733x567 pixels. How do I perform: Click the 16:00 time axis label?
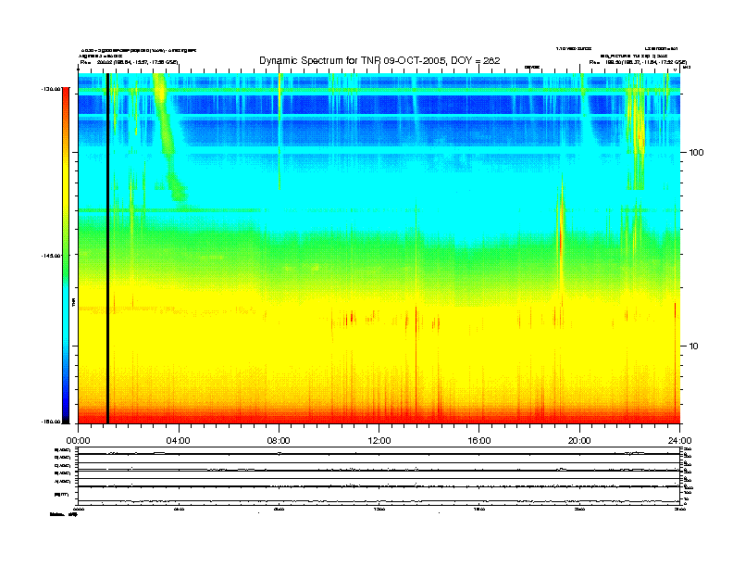(x=479, y=441)
